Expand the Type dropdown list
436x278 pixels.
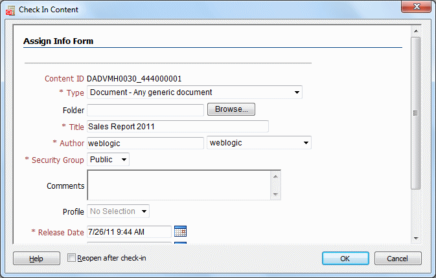194,92
